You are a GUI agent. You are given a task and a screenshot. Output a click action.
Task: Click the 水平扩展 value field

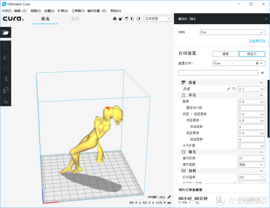coord(251,146)
